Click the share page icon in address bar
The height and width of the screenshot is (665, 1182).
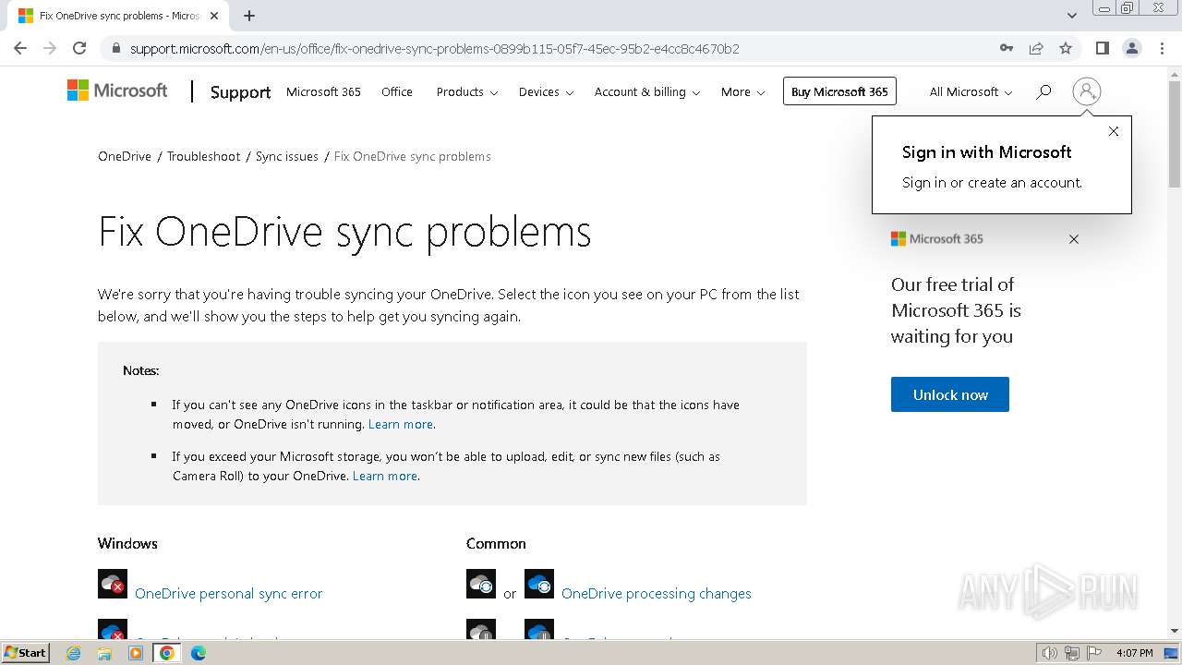1036,48
